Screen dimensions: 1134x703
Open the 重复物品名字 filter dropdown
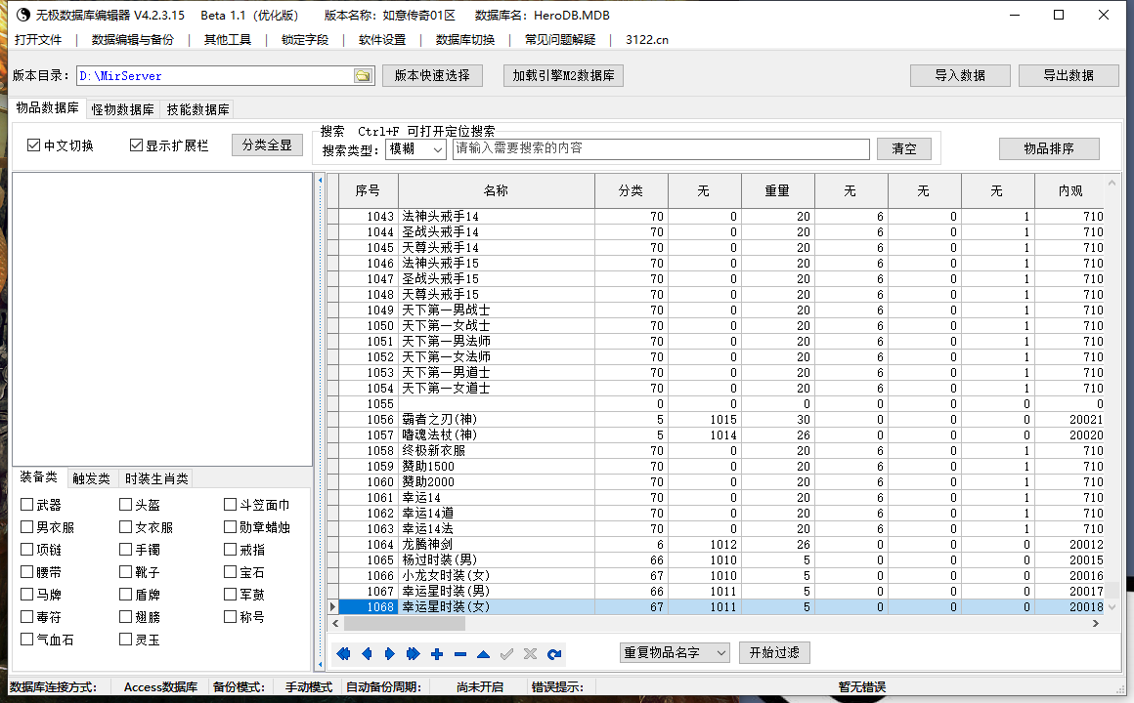click(x=675, y=652)
